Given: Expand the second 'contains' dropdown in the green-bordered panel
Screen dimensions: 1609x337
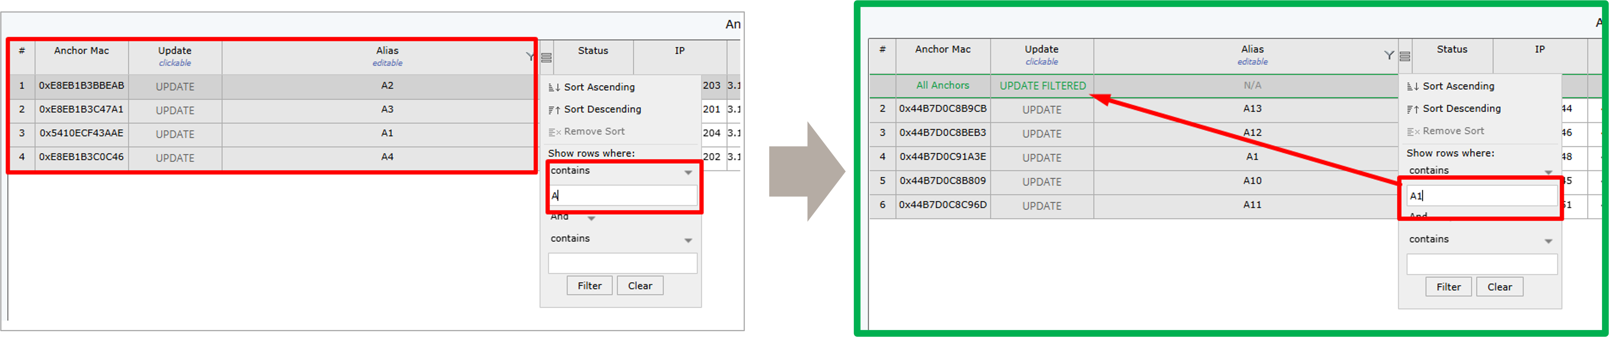Looking at the screenshot, I should (1548, 241).
